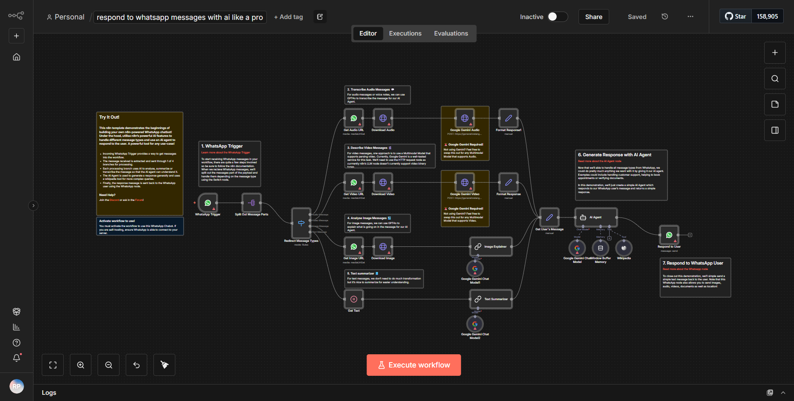Image resolution: width=794 pixels, height=401 pixels.
Task: Switch to the Editor tab
Action: point(368,33)
